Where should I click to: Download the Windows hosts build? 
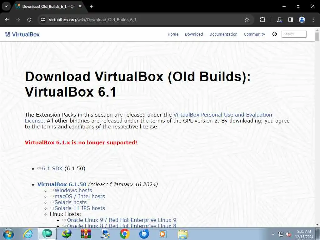[73, 190]
